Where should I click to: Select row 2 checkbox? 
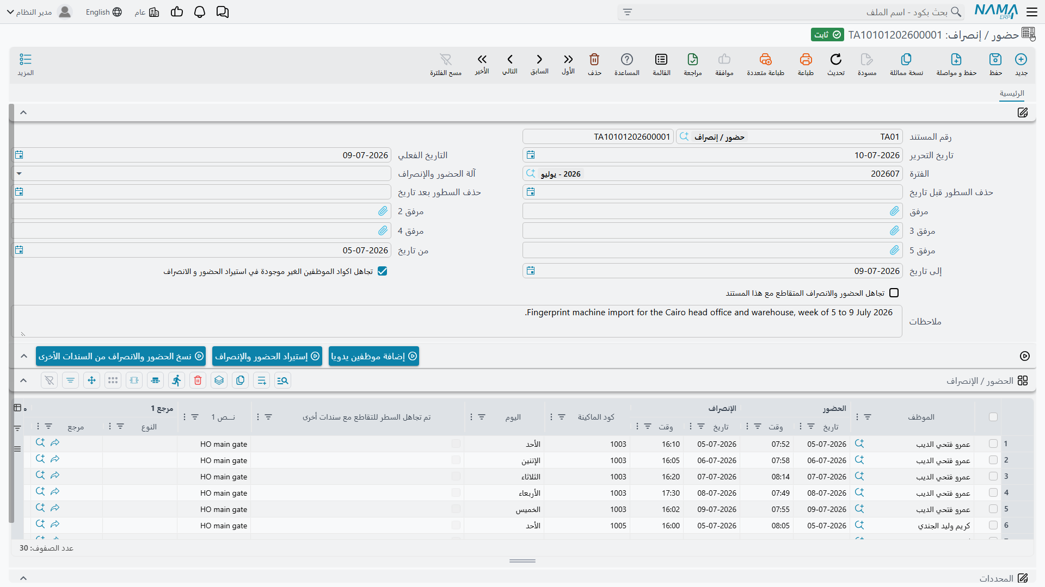click(993, 460)
